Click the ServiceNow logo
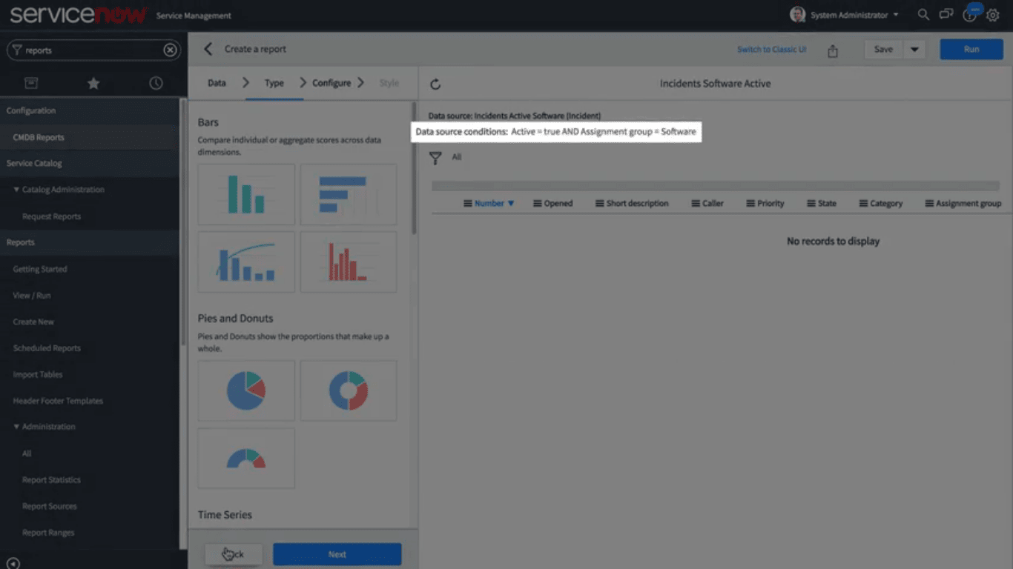Image resolution: width=1013 pixels, height=569 pixels. click(78, 15)
